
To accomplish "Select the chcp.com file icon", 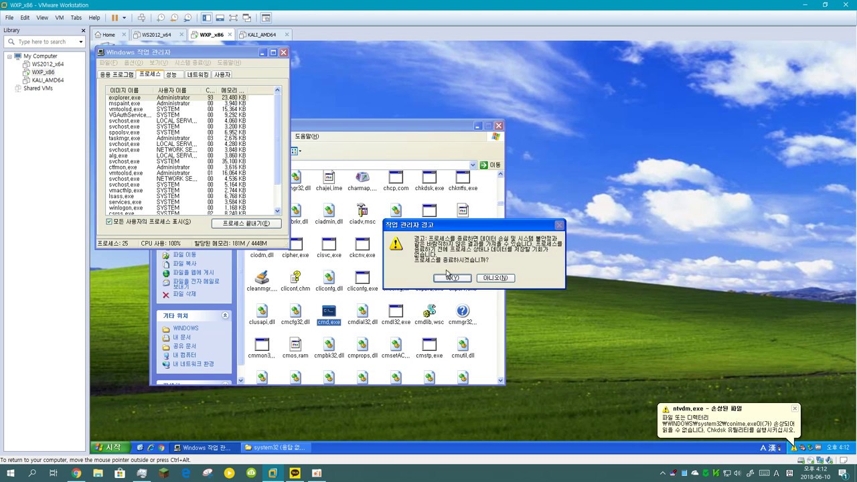I will pos(396,181).
